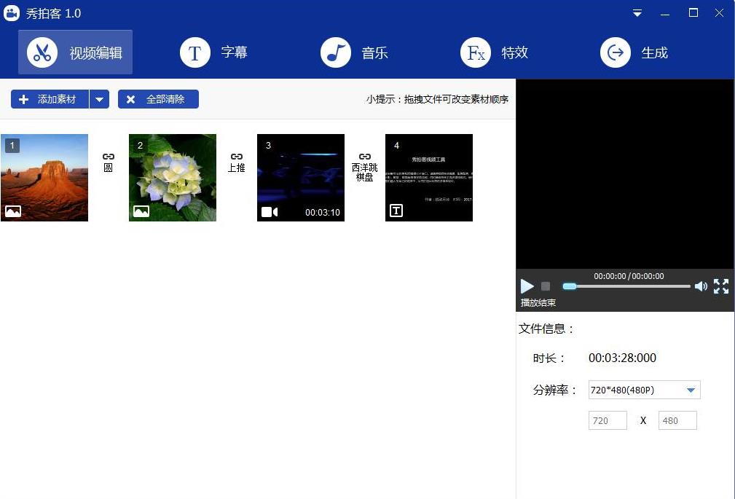Click the 圆 transition link icon
735x499 pixels.
[x=108, y=157]
